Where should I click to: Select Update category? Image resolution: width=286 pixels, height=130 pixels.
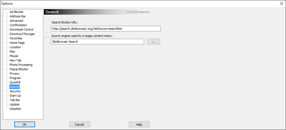(15, 104)
